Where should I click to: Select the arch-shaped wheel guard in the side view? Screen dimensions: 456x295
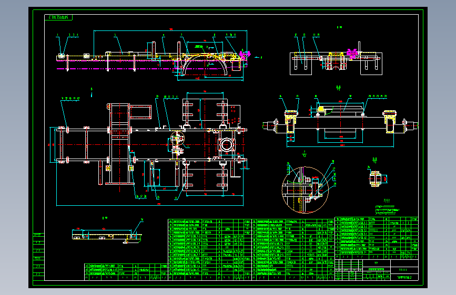[205, 65]
